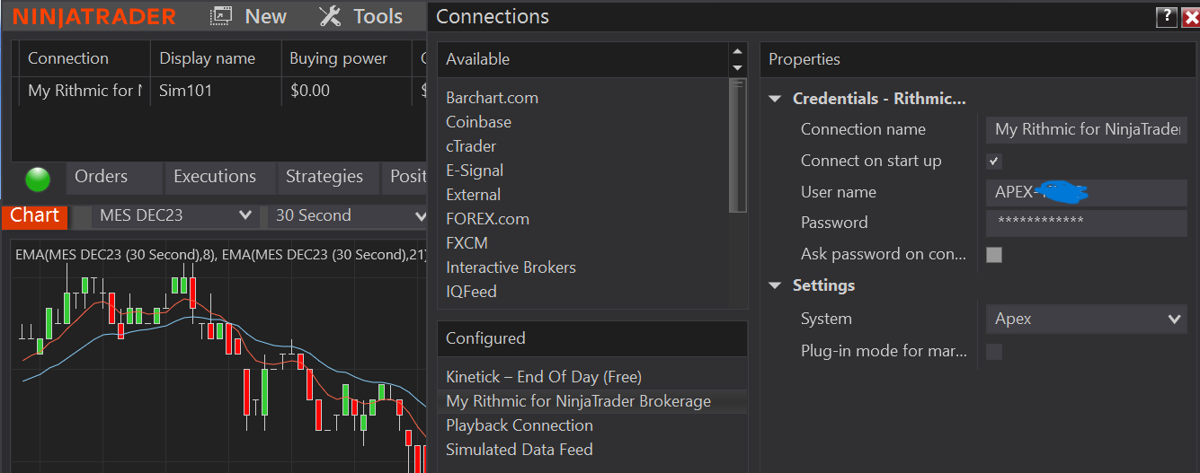The image size is (1200, 473).
Task: Select Interactive Brokers in Available list
Action: 511,267
